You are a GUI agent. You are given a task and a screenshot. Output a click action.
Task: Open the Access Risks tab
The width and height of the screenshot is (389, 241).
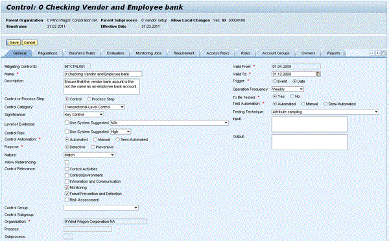[218, 53]
